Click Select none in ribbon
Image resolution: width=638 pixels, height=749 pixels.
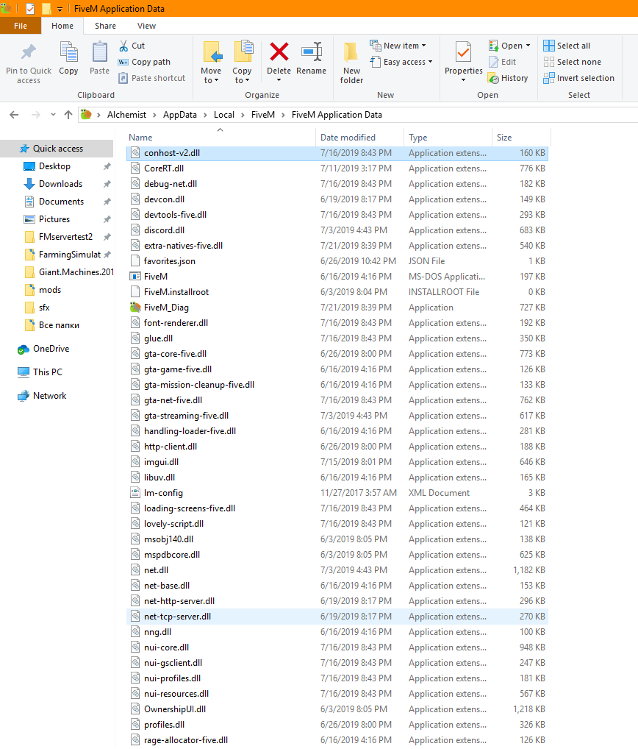pos(572,62)
